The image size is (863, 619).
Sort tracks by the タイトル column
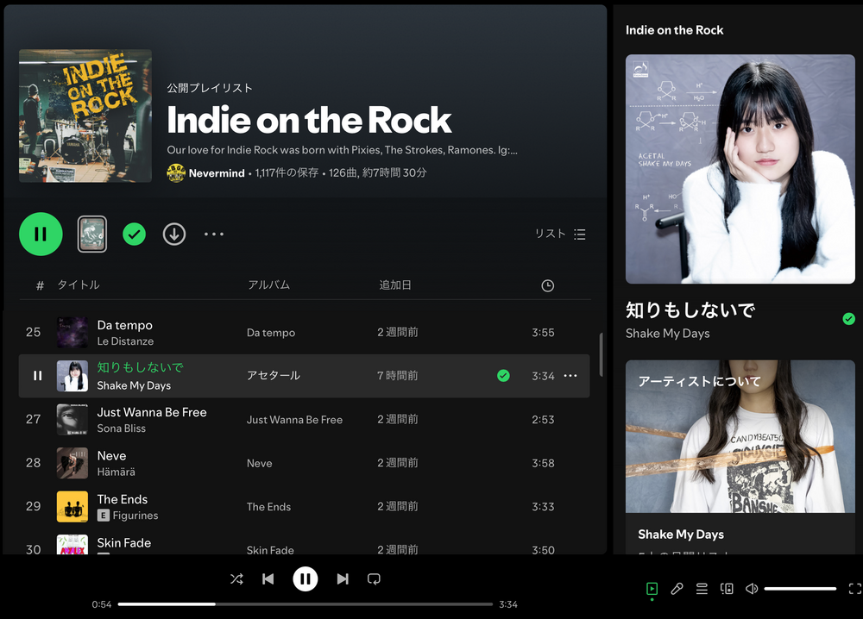coord(79,284)
